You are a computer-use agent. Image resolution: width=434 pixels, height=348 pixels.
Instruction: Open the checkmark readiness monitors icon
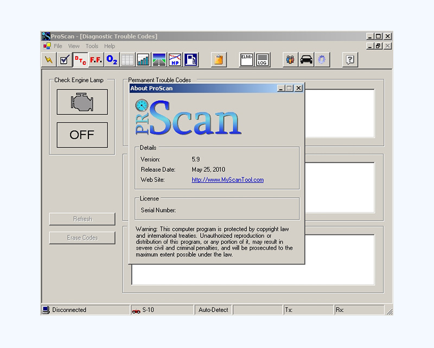65,60
